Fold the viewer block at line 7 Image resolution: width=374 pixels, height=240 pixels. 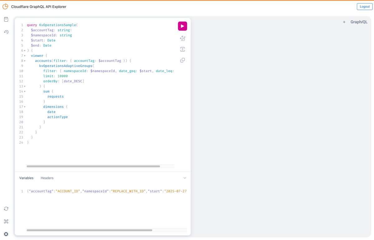pyautogui.click(x=25, y=56)
